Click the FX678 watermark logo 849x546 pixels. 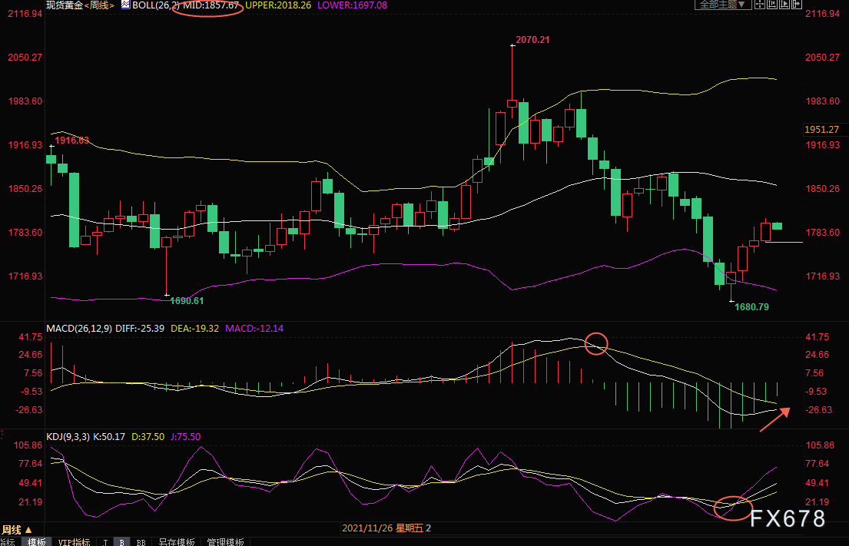coord(789,518)
